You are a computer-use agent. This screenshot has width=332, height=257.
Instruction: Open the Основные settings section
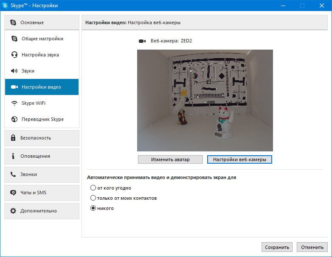pos(42,22)
